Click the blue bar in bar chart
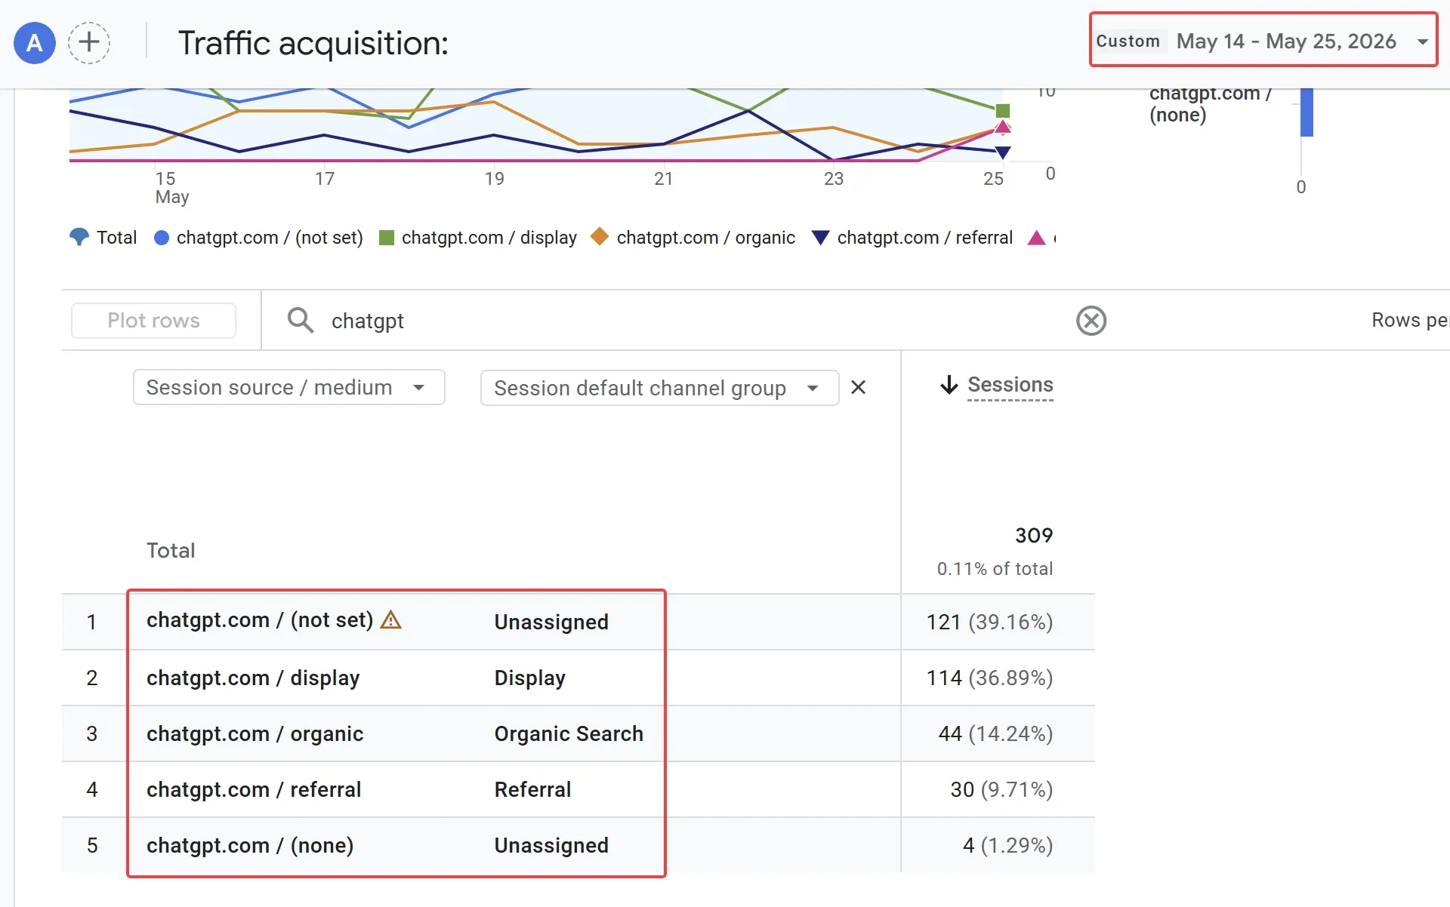Screen dimensions: 1450x907 [x=1307, y=112]
